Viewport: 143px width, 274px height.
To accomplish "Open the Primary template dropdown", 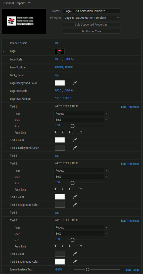I will 91,18.
